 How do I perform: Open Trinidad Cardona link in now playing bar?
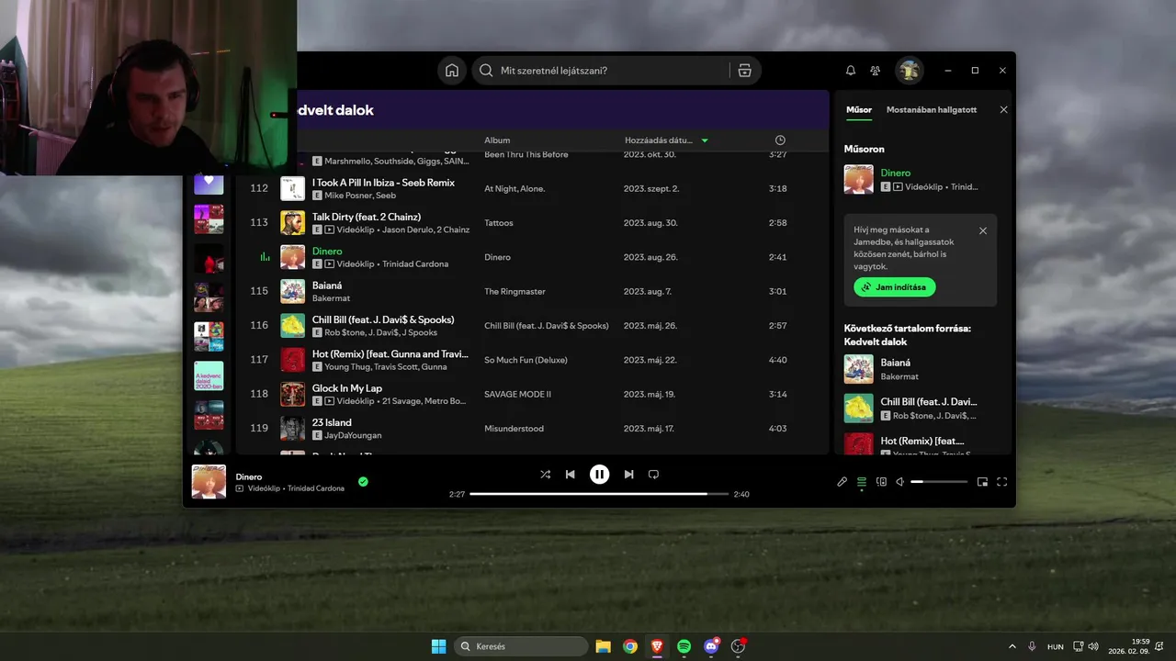[x=316, y=488]
